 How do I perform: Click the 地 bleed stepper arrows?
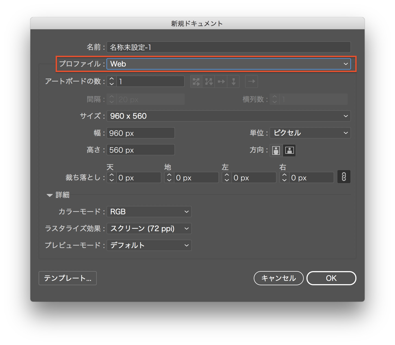click(x=169, y=177)
